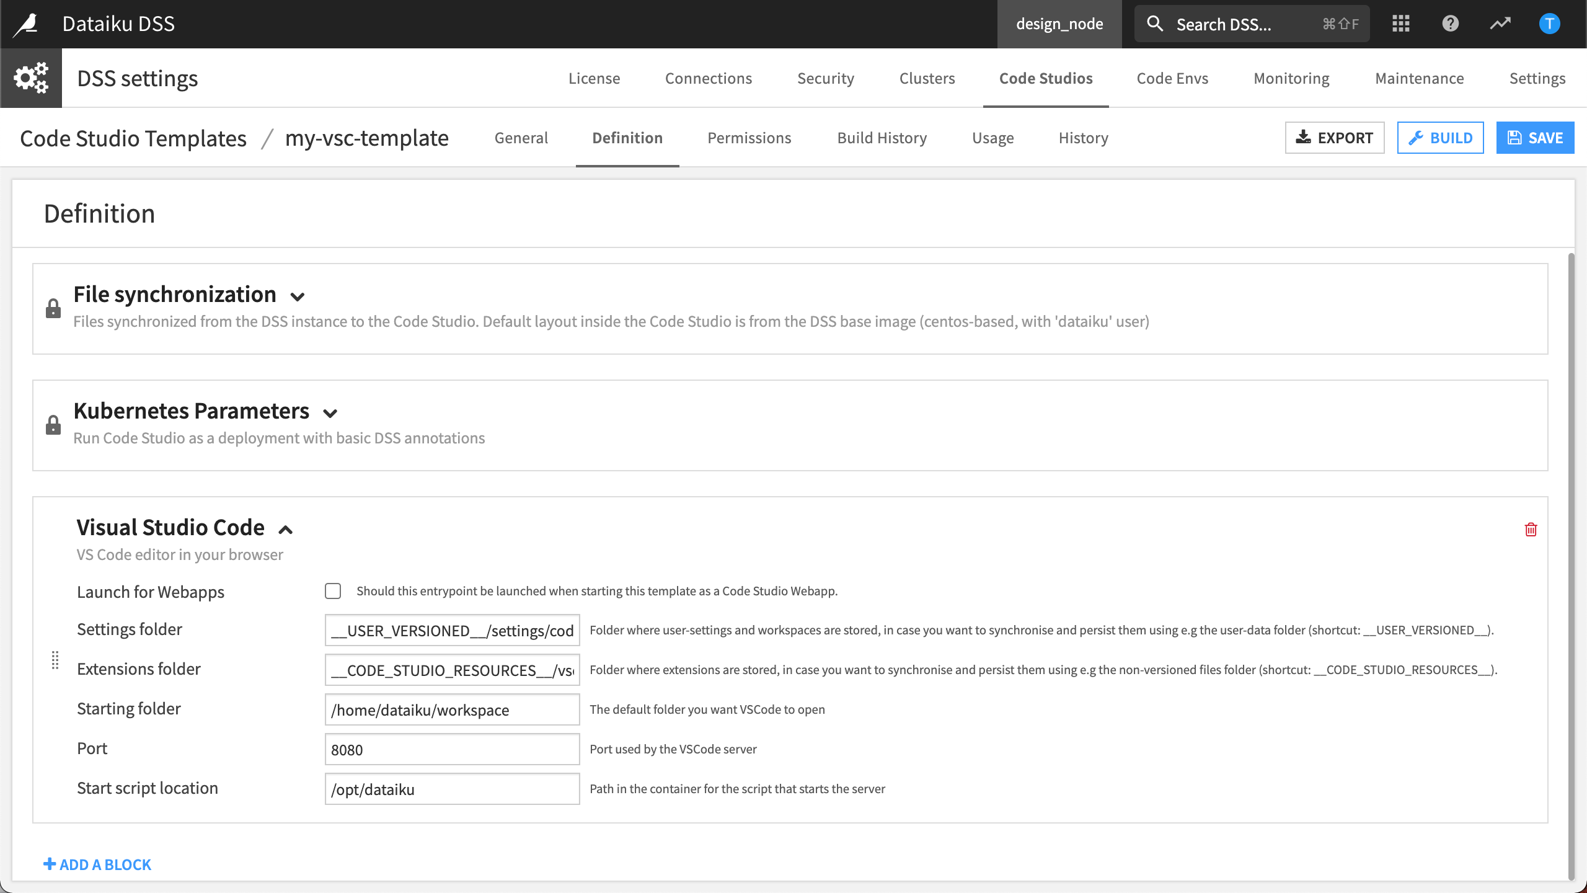The width and height of the screenshot is (1587, 893).
Task: Open the History template tab
Action: pos(1084,138)
